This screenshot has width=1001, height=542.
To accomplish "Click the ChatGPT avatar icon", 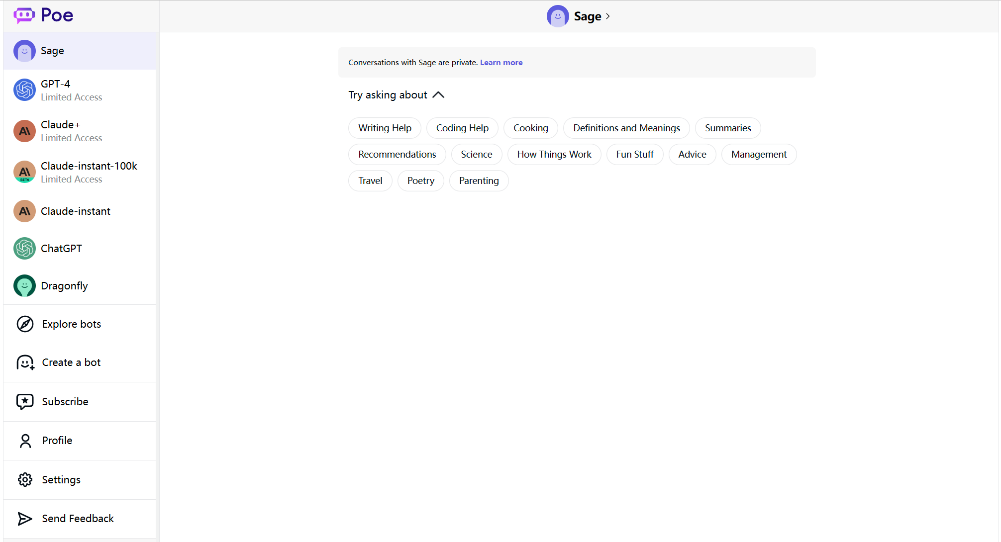I will click(x=24, y=249).
